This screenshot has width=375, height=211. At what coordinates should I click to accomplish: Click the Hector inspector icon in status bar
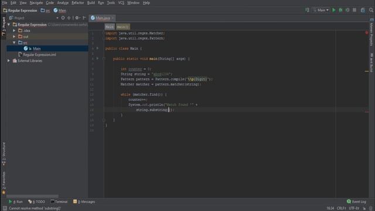(371, 209)
